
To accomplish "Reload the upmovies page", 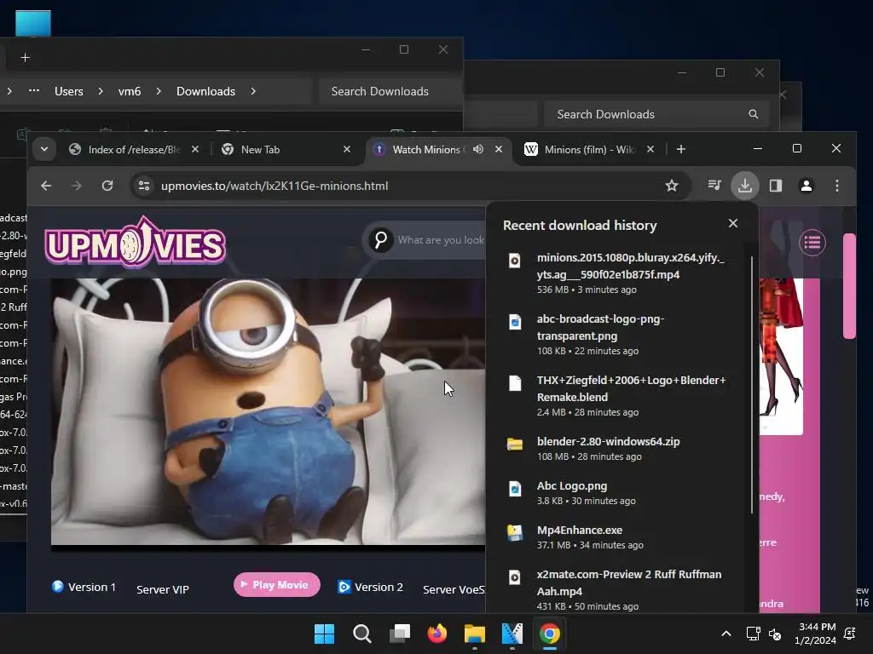I will [107, 186].
